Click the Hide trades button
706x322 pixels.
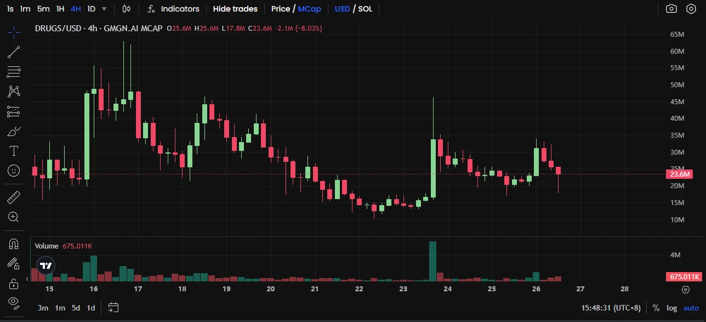[x=235, y=9]
